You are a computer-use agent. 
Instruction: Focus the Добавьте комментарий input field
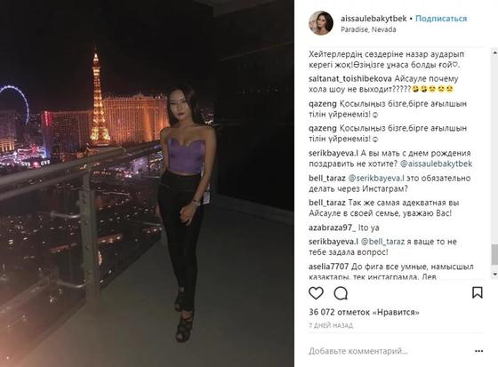[x=390, y=351]
